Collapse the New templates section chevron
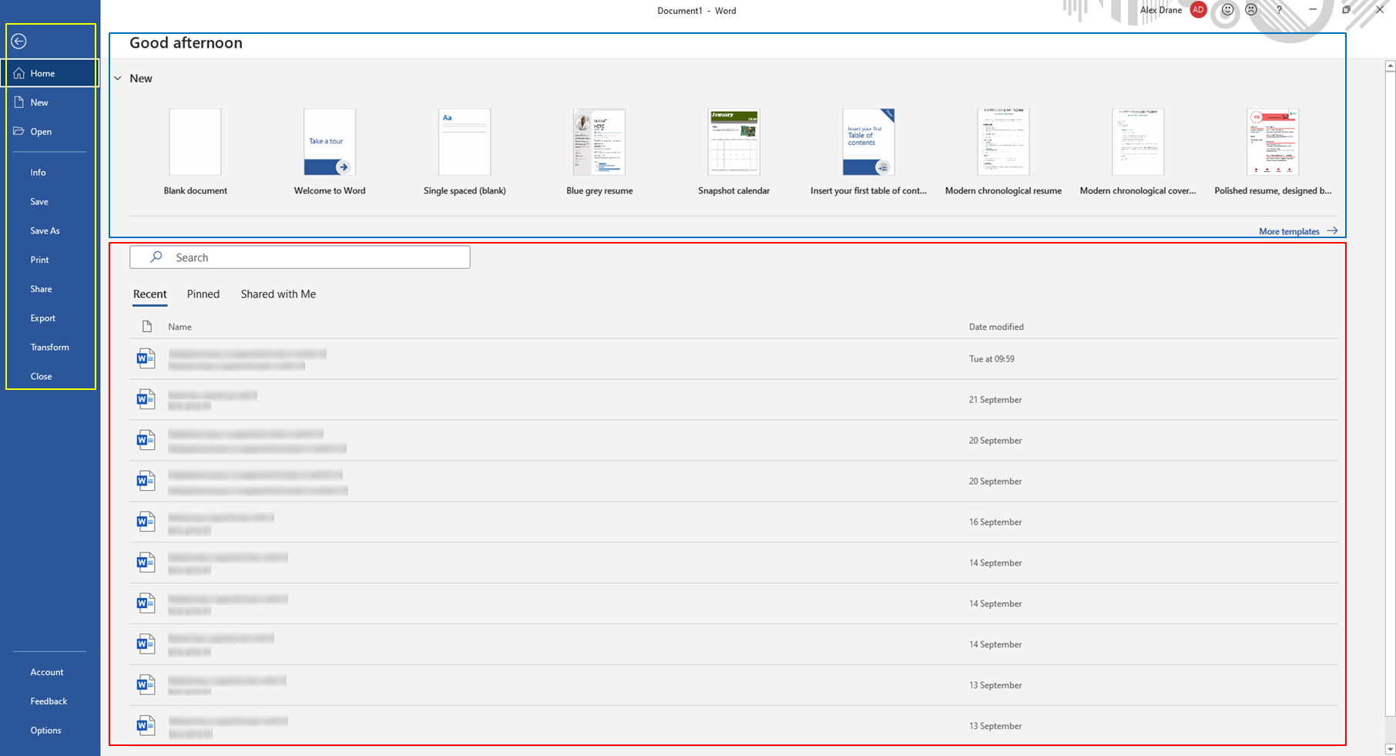Image resolution: width=1396 pixels, height=756 pixels. coord(118,79)
